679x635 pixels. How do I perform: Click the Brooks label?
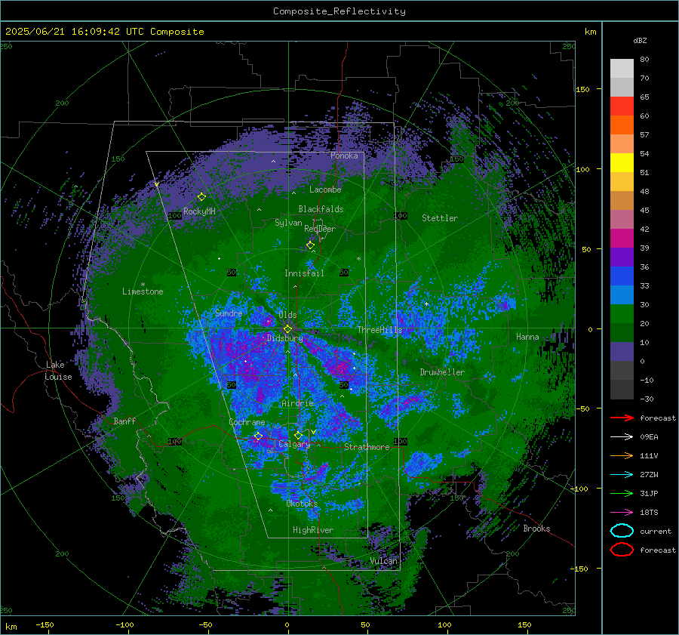[536, 529]
